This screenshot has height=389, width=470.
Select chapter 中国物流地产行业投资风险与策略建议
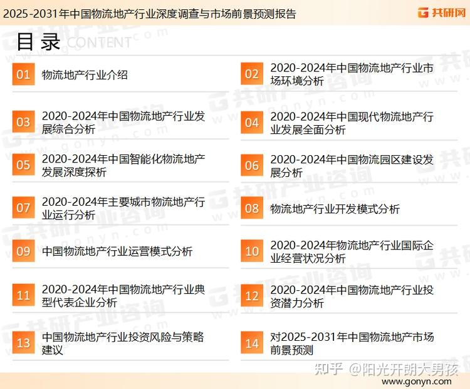coord(123,343)
